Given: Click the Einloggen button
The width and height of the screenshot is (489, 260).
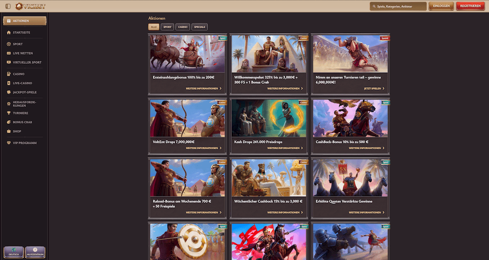Looking at the screenshot, I should pyautogui.click(x=441, y=6).
